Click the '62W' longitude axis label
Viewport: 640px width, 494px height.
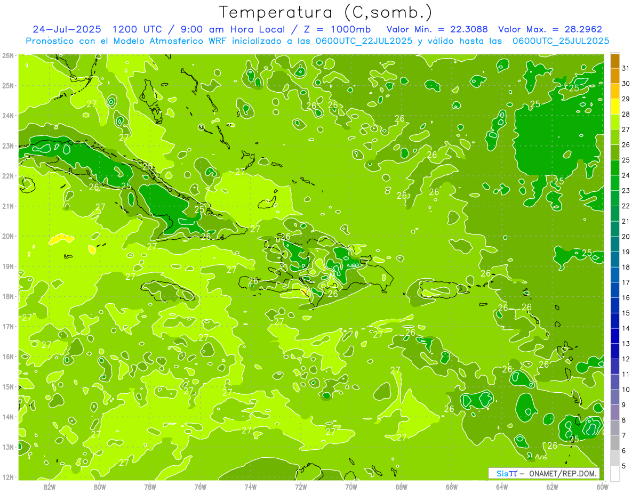pos(552,487)
